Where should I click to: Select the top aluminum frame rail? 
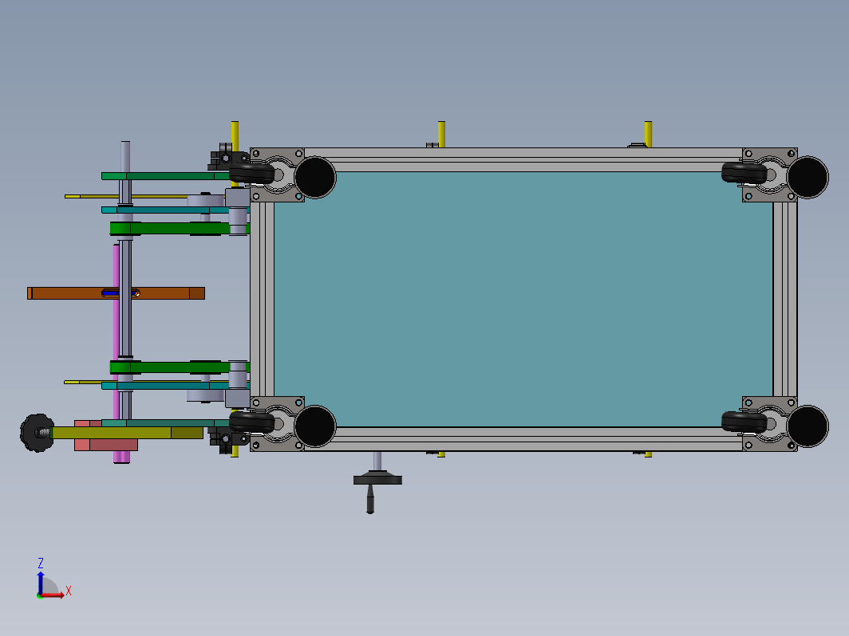click(x=523, y=159)
